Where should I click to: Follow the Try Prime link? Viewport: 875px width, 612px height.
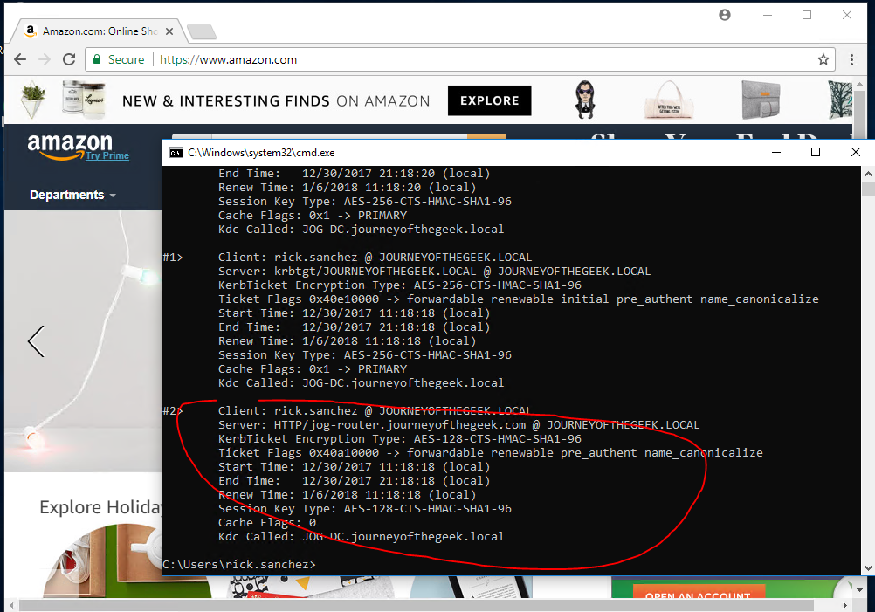(x=107, y=156)
